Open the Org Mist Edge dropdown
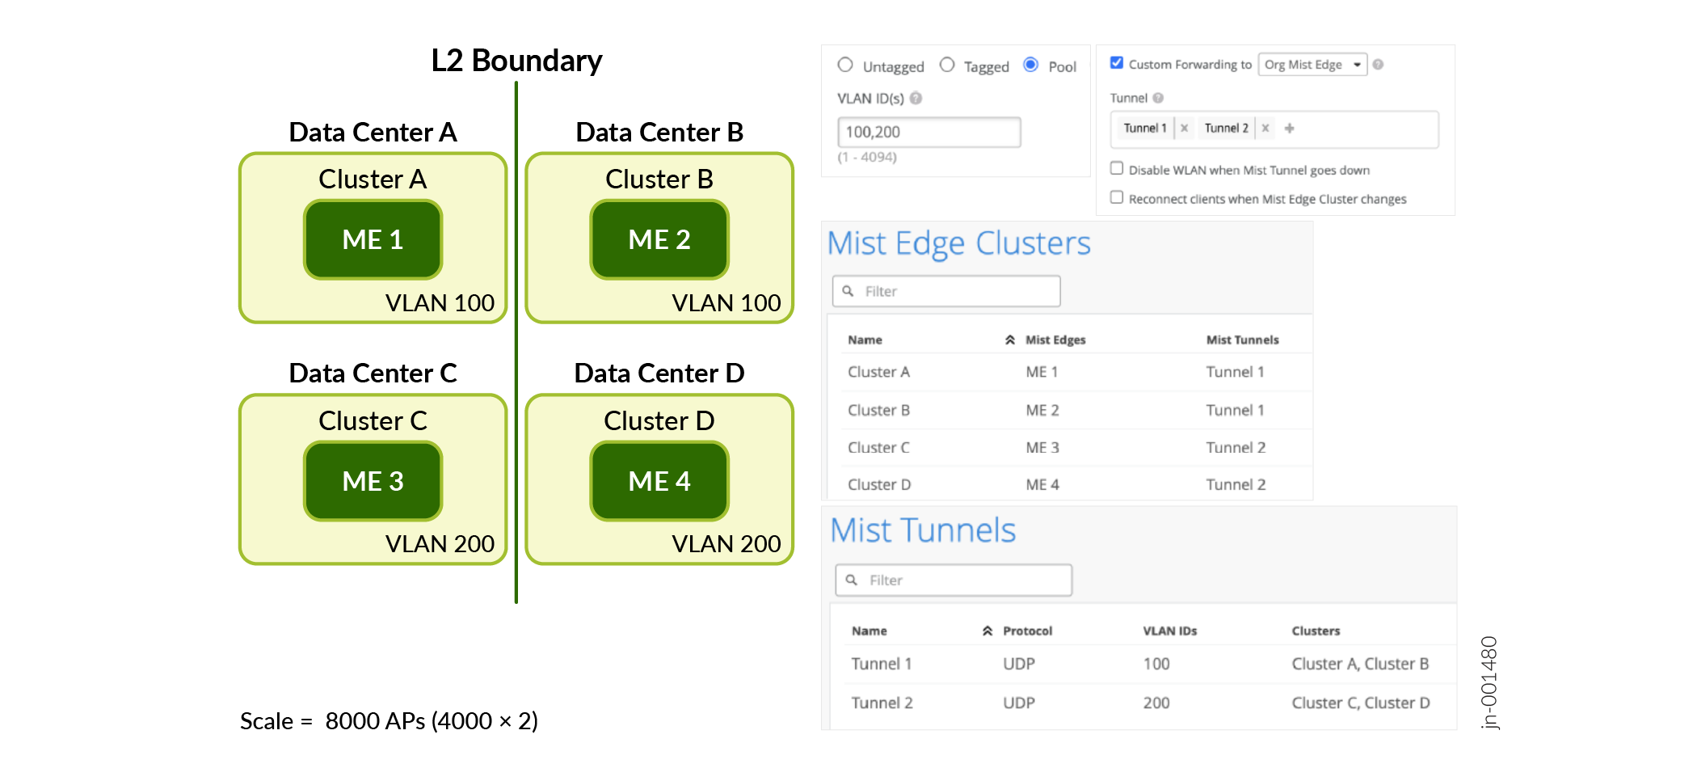The height and width of the screenshot is (781, 1697). click(1312, 65)
